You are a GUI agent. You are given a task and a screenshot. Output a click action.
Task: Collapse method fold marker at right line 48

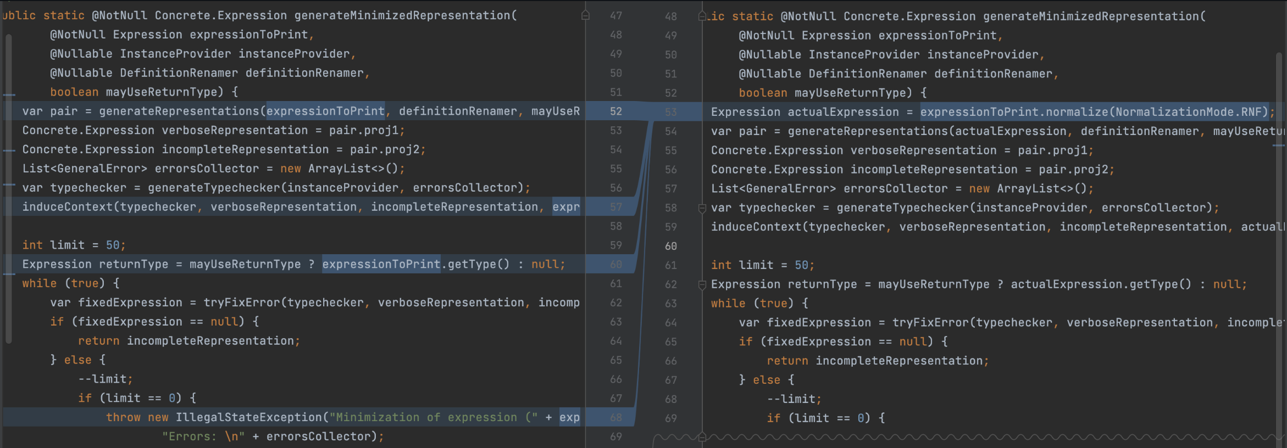[702, 16]
